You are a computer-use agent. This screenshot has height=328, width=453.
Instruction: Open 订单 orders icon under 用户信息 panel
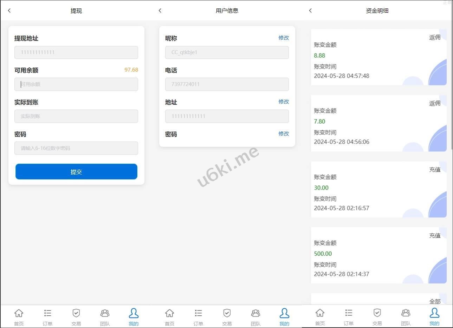(198, 317)
